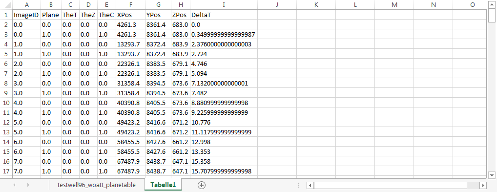Select cell with value 2.3760000000000003
Screen dimensions: 497x192
click(224, 44)
